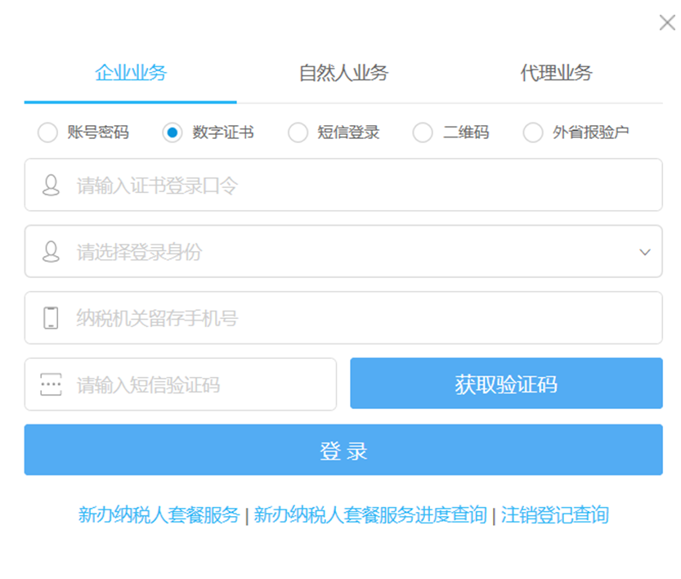Expand login identity list via chevron arrow
Viewport: 681px width, 579px height.
tap(645, 252)
